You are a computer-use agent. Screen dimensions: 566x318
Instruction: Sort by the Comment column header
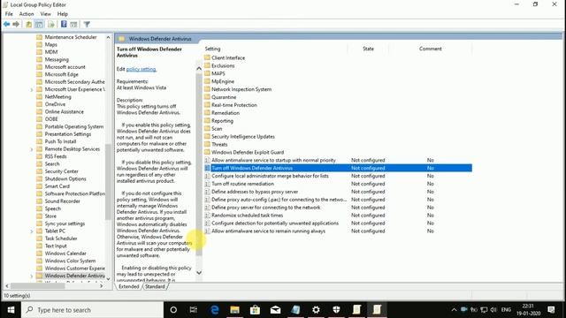pos(431,49)
